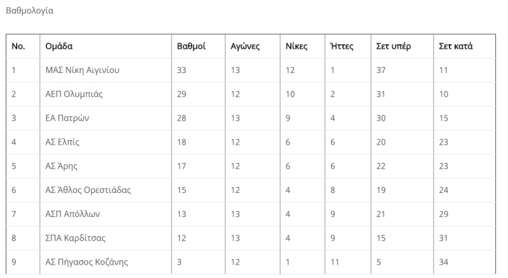Click points value 33 for Νίκη Αιγινίου
This screenshot has height=278, width=508.
(x=182, y=70)
